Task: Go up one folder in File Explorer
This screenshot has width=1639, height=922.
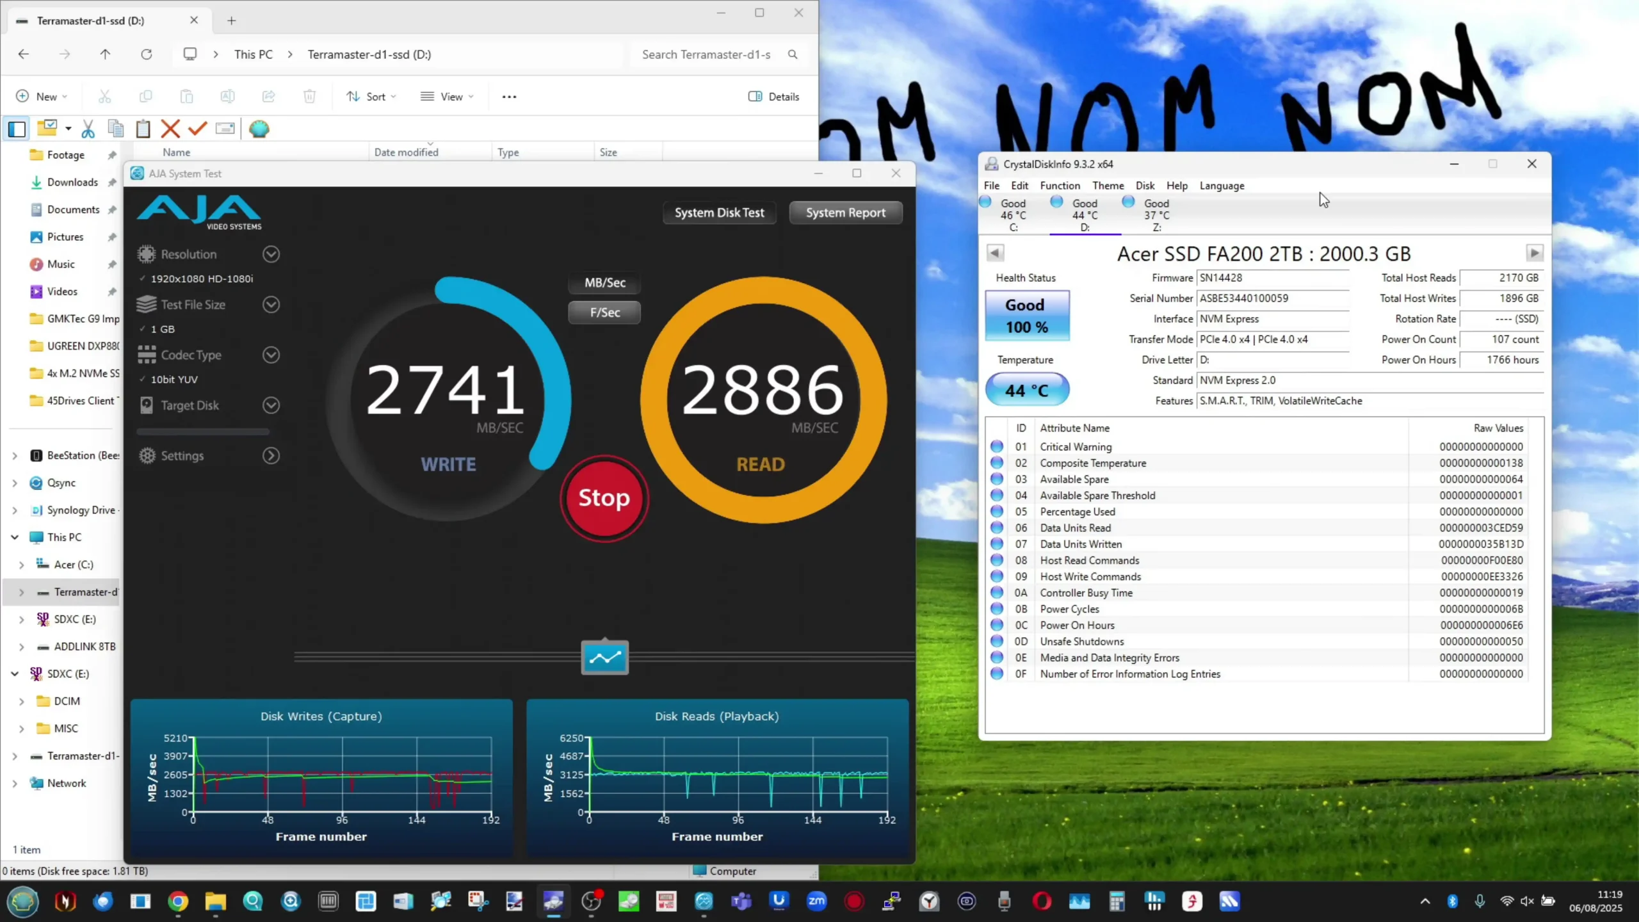Action: click(x=105, y=54)
